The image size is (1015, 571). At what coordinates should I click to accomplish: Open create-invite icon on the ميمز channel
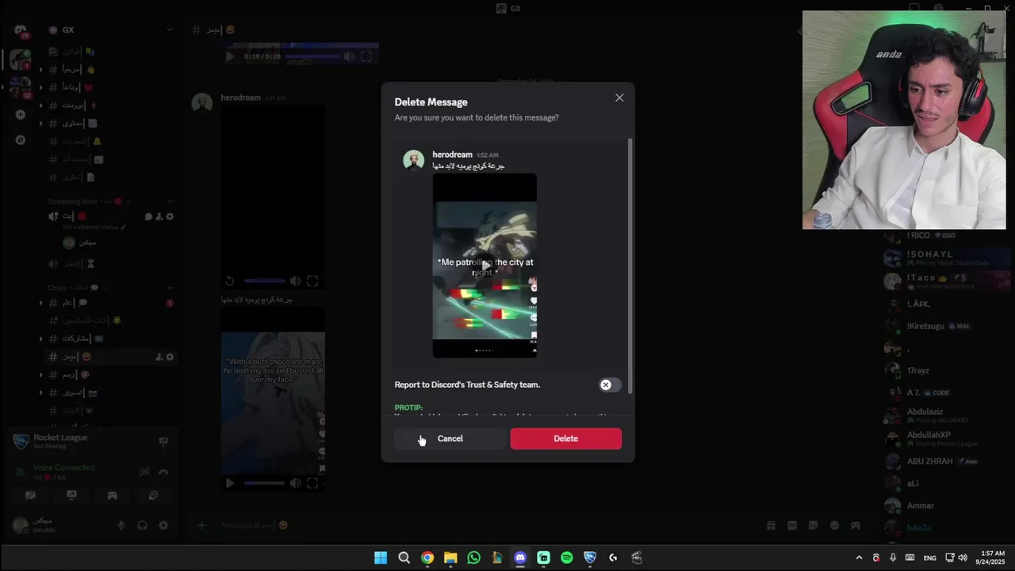[159, 357]
